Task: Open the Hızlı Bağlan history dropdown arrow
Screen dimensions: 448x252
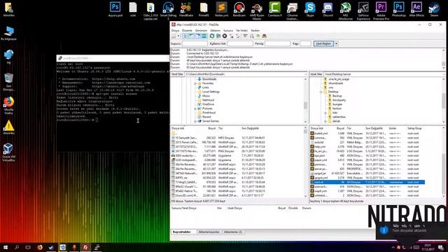Action: point(336,43)
